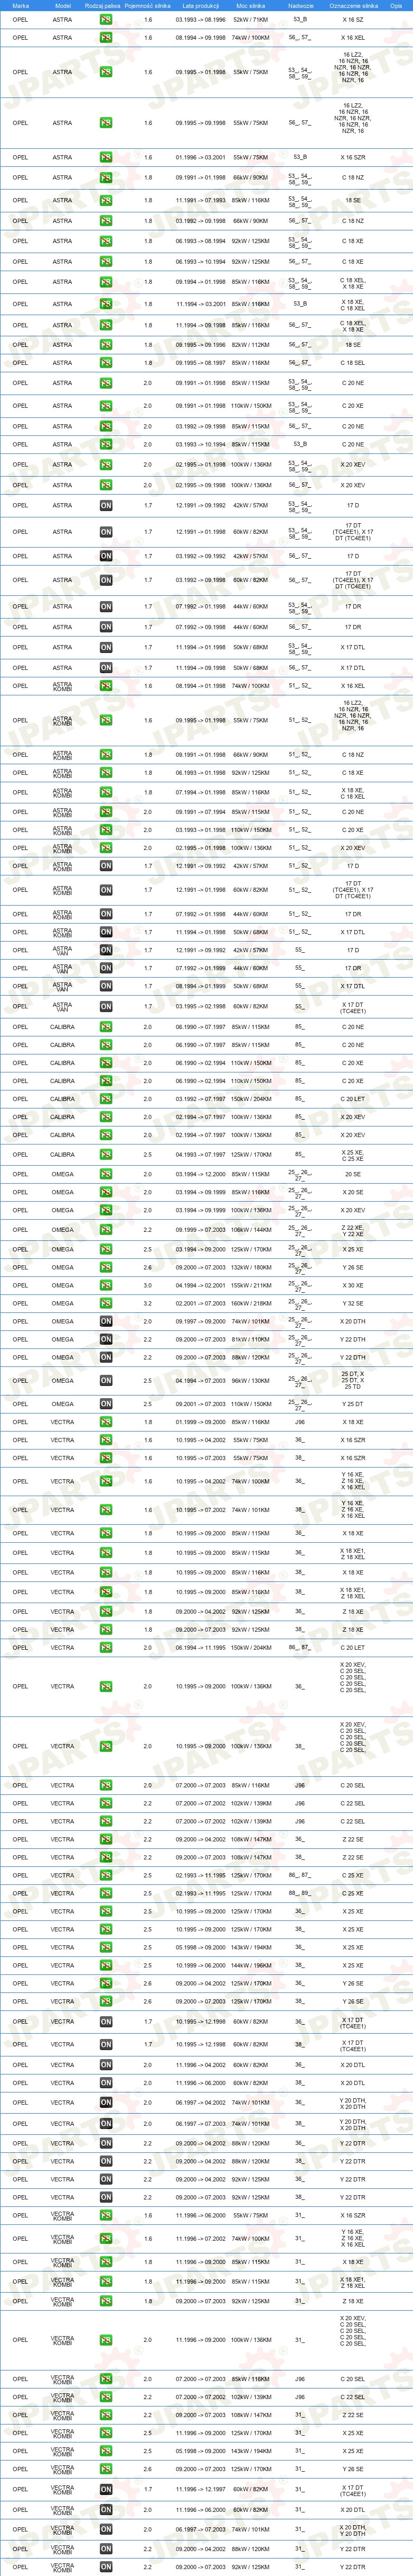Click ON diesel icon in Vectra Kombi X 20 DTL row

pos(106,2510)
